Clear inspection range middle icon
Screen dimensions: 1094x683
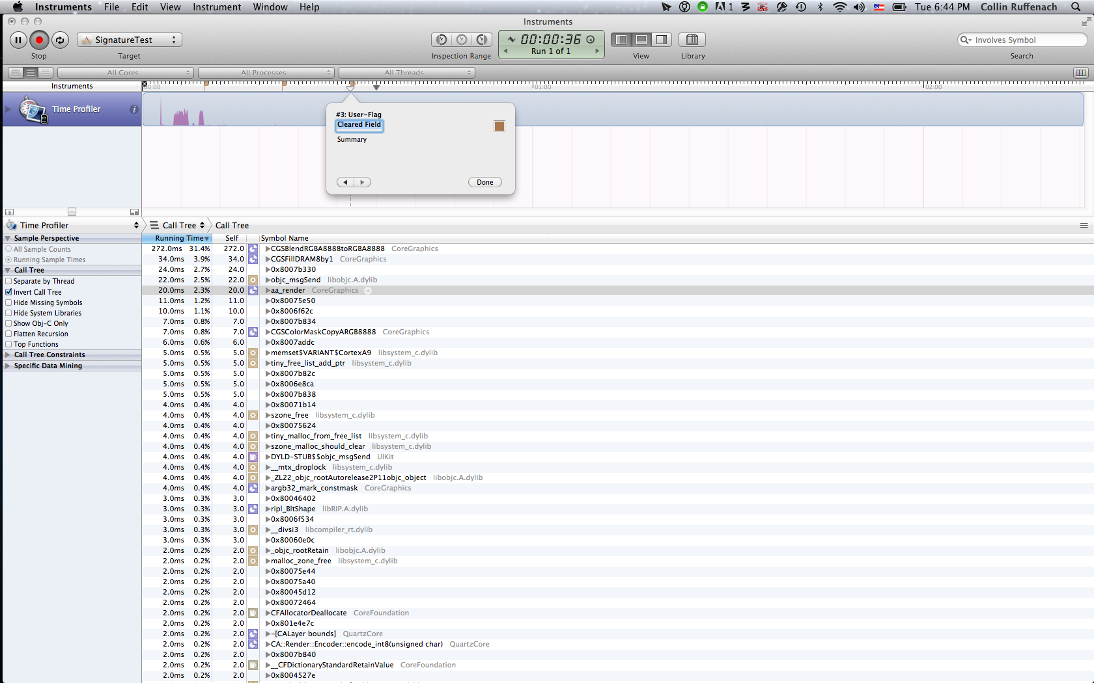462,40
